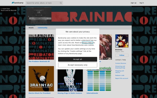This screenshot has width=157, height=98.
Task: Open the Privacy Policy link
Action: coord(87,43)
